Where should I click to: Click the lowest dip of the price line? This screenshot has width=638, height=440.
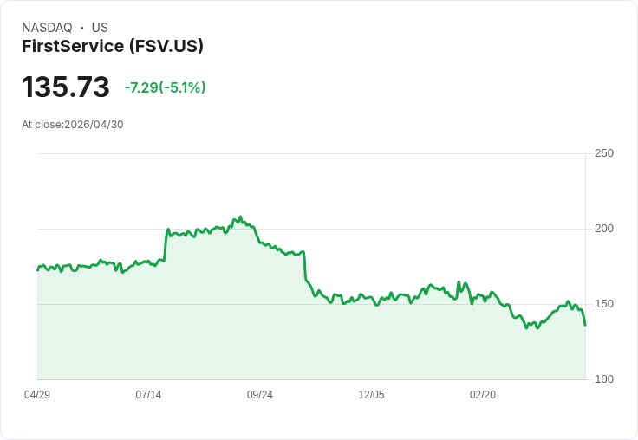pyautogui.click(x=526, y=328)
